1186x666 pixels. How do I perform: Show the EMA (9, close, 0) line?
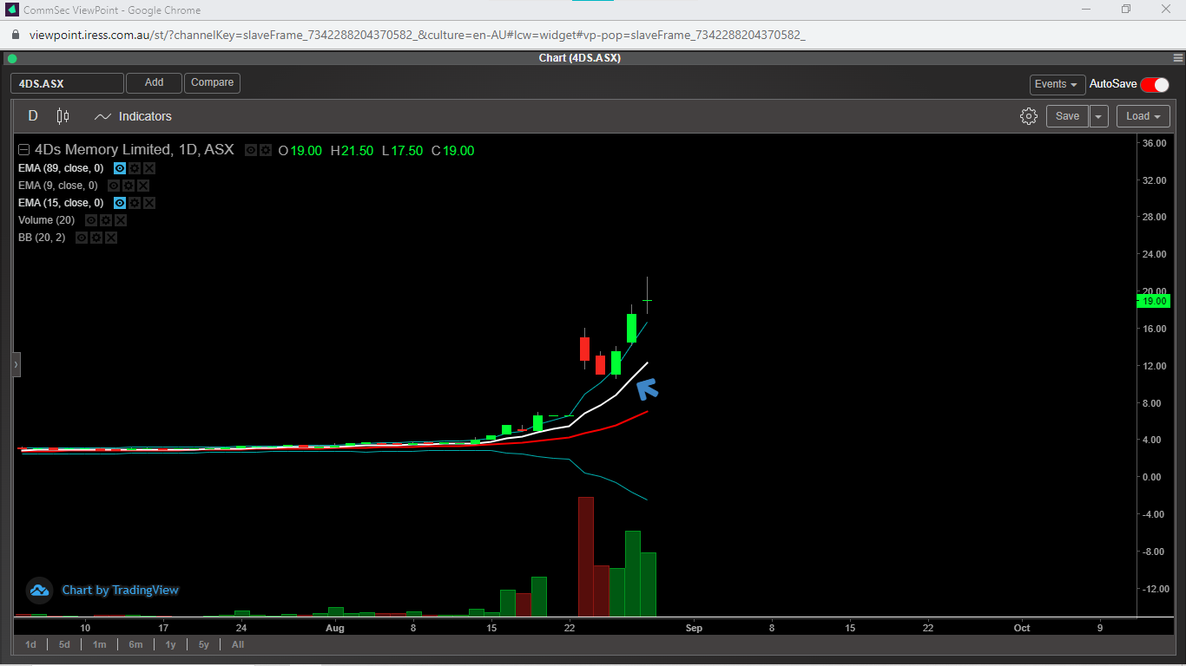pyautogui.click(x=114, y=186)
